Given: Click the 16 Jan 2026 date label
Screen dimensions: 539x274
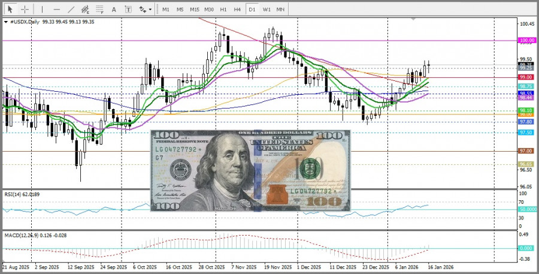Looking at the screenshot, I should 441,267.
